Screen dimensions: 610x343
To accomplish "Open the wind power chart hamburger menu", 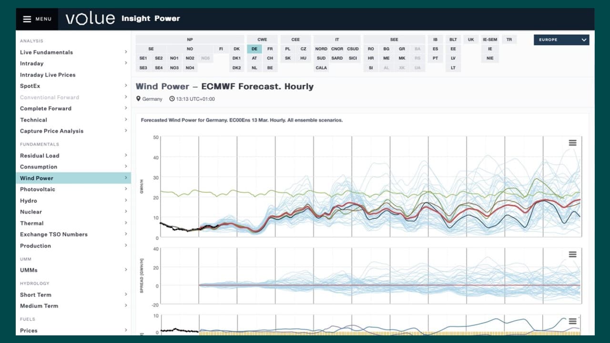I will tap(572, 143).
